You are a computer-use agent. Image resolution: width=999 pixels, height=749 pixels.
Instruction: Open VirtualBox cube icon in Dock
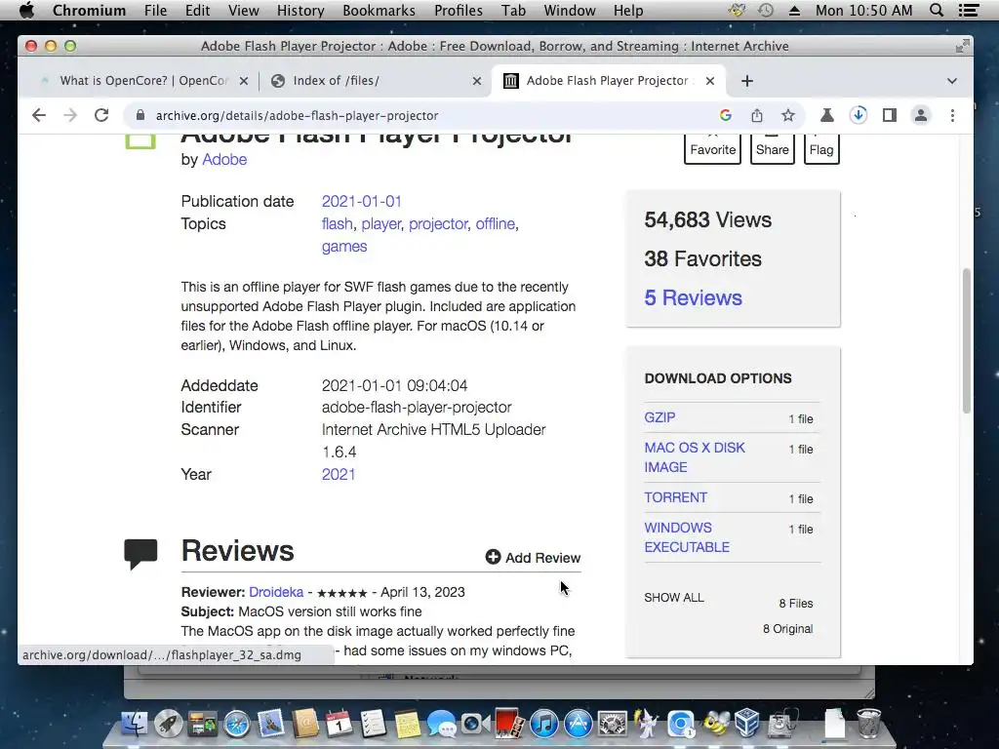[746, 723]
